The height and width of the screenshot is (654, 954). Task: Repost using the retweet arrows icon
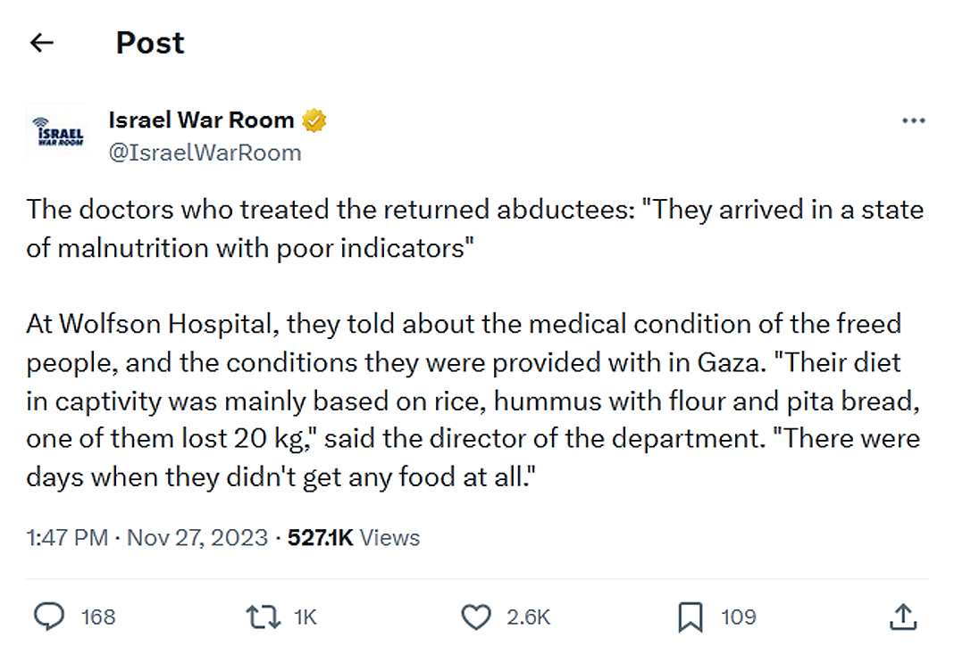point(262,617)
